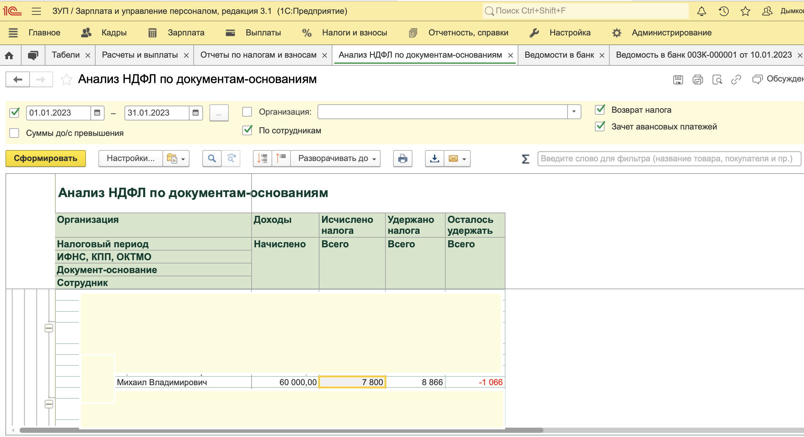The image size is (804, 437).
Task: Go to home start page icon
Action: (x=9, y=55)
